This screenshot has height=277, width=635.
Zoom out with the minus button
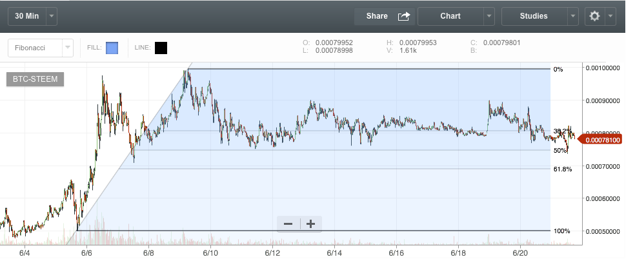click(288, 224)
